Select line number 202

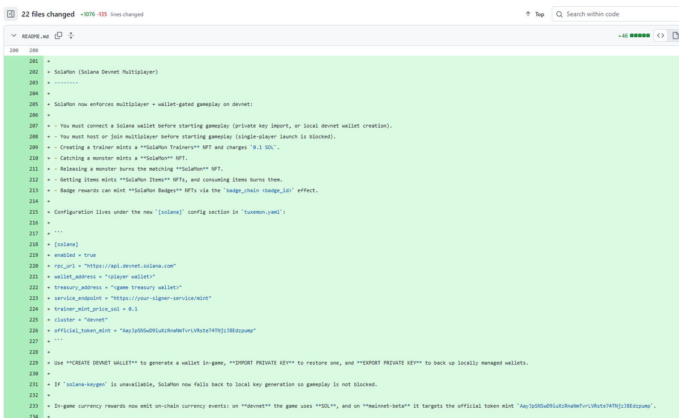33,72
